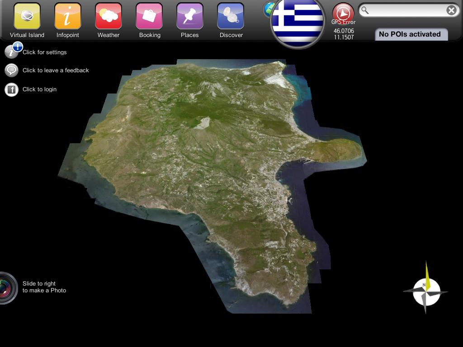
Task: Open the Places pushpin icon
Action: tap(190, 16)
